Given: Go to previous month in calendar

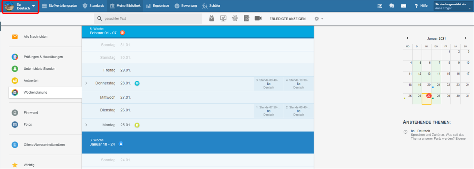Looking at the screenshot, I should [x=407, y=38].
